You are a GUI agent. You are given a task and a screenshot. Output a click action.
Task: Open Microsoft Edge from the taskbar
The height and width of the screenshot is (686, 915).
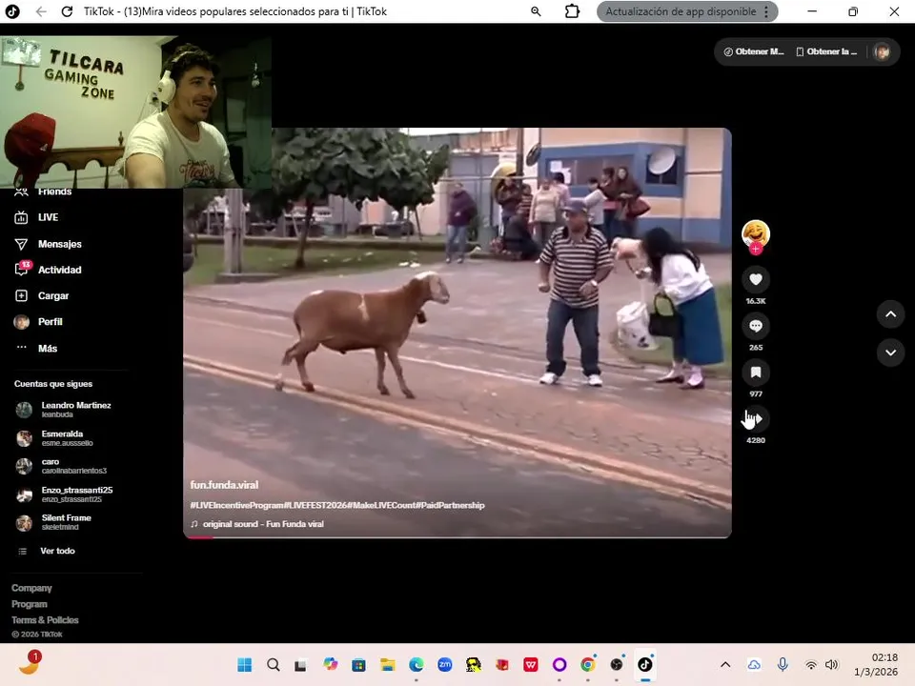pos(417,664)
